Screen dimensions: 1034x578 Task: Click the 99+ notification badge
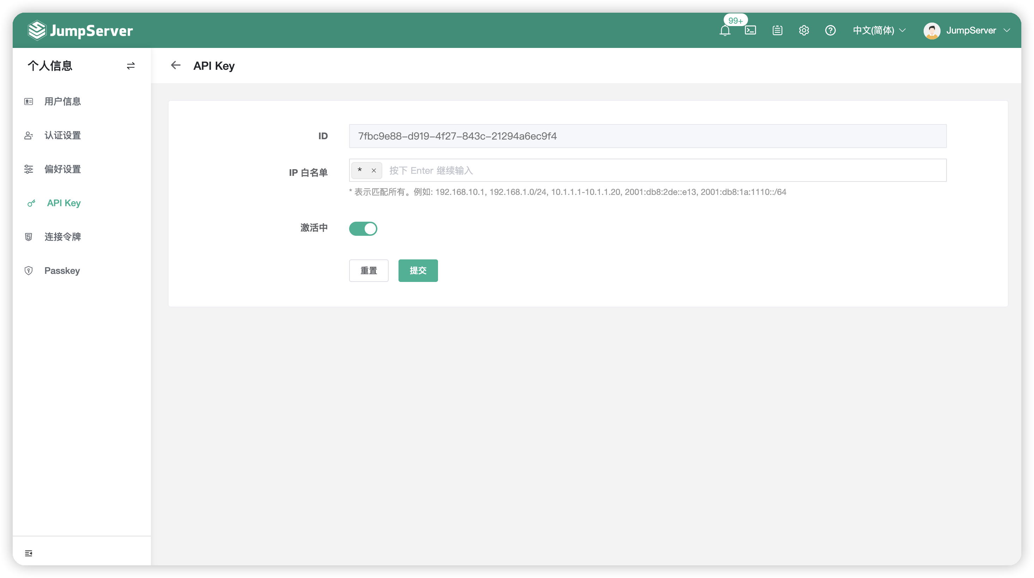[x=735, y=20]
